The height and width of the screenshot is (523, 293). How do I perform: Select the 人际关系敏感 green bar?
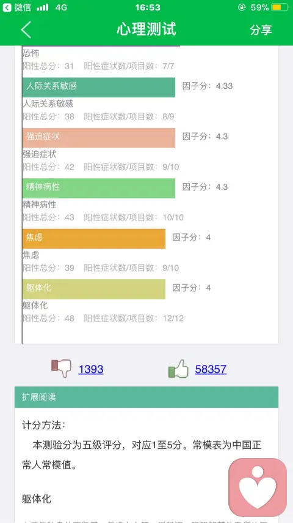(99, 88)
